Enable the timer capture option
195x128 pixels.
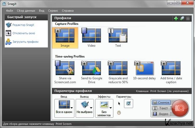119,112
